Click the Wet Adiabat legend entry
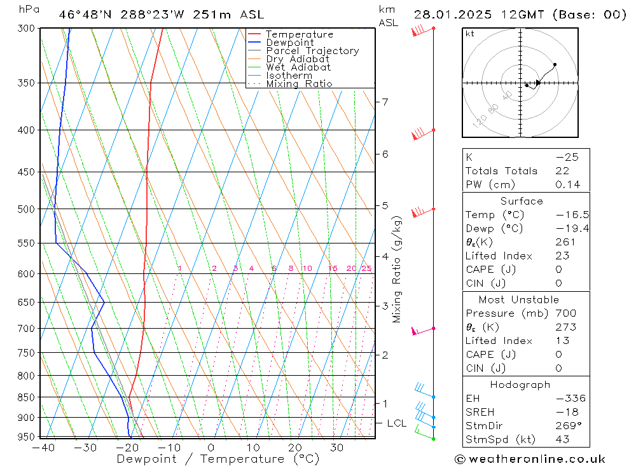 [289, 67]
